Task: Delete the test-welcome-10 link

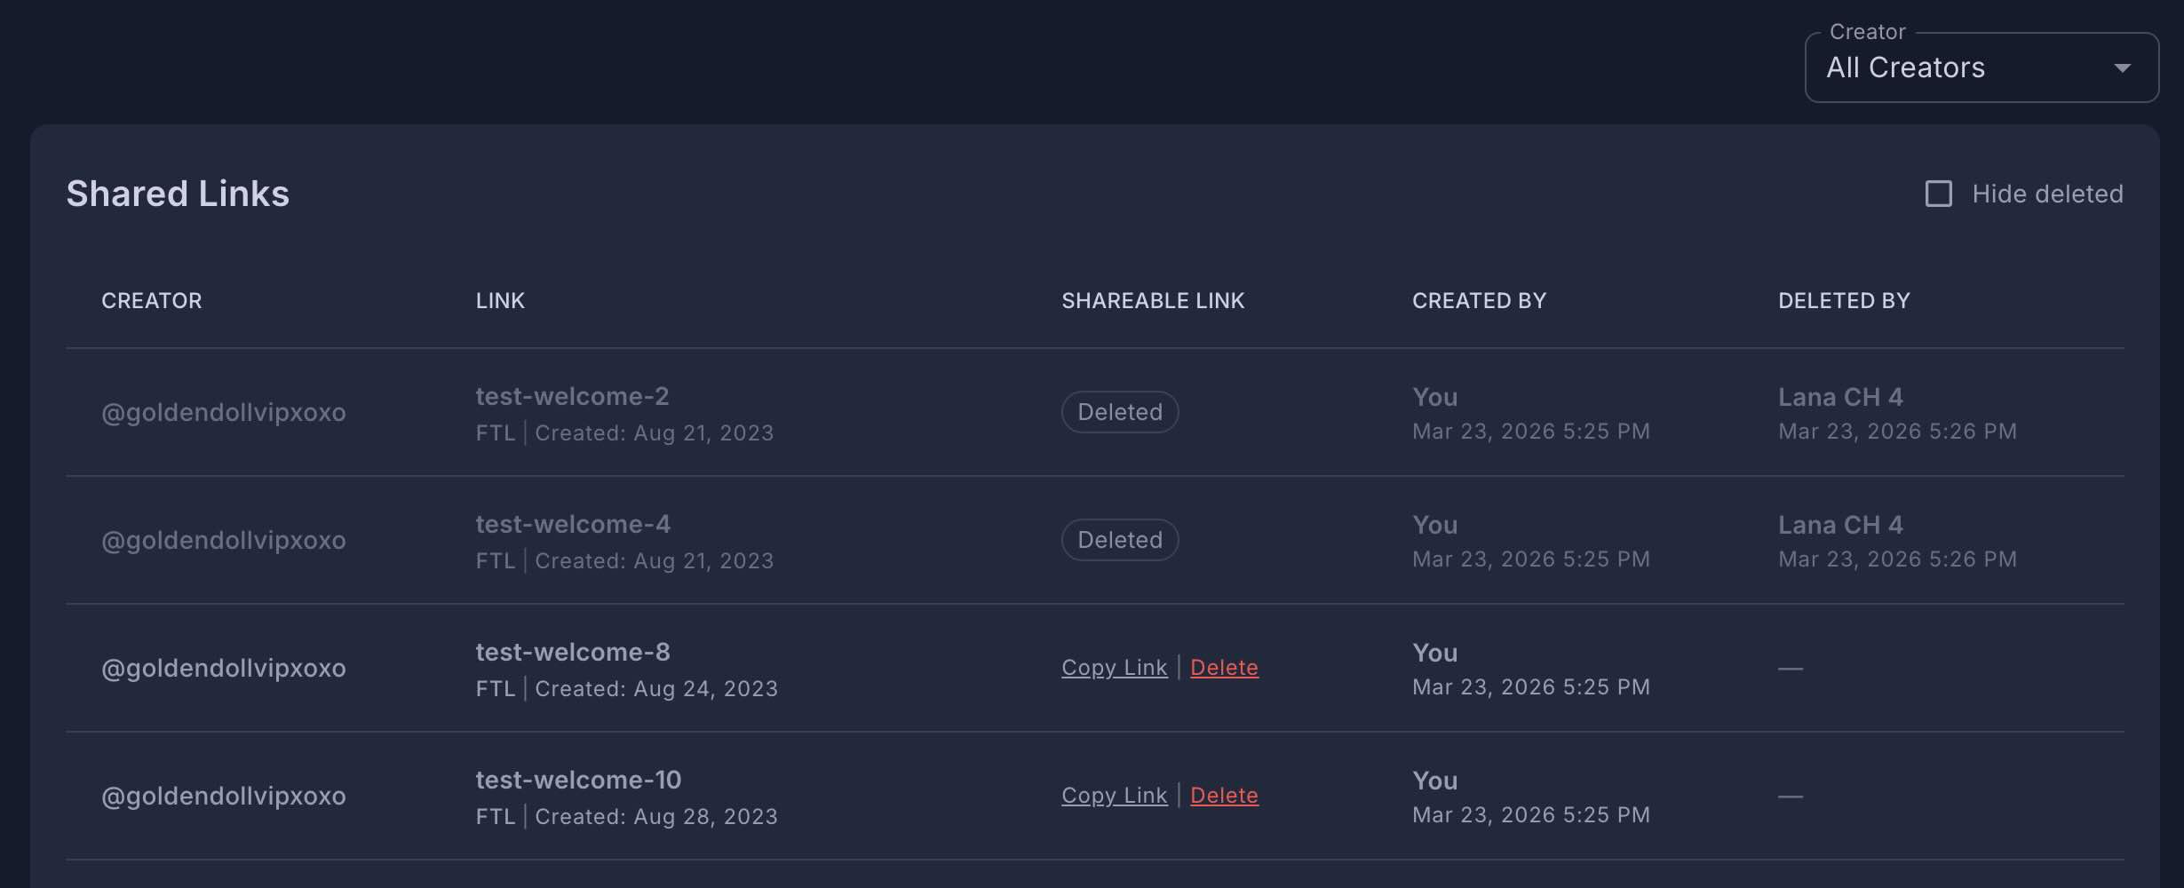Action: pyautogui.click(x=1223, y=796)
